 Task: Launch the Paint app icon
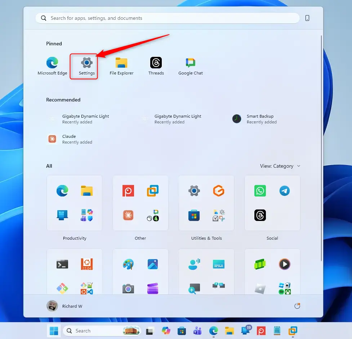(128, 264)
